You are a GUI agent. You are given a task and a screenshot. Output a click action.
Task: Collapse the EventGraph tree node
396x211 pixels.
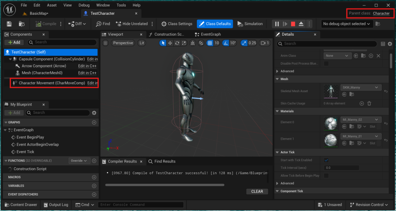5,130
